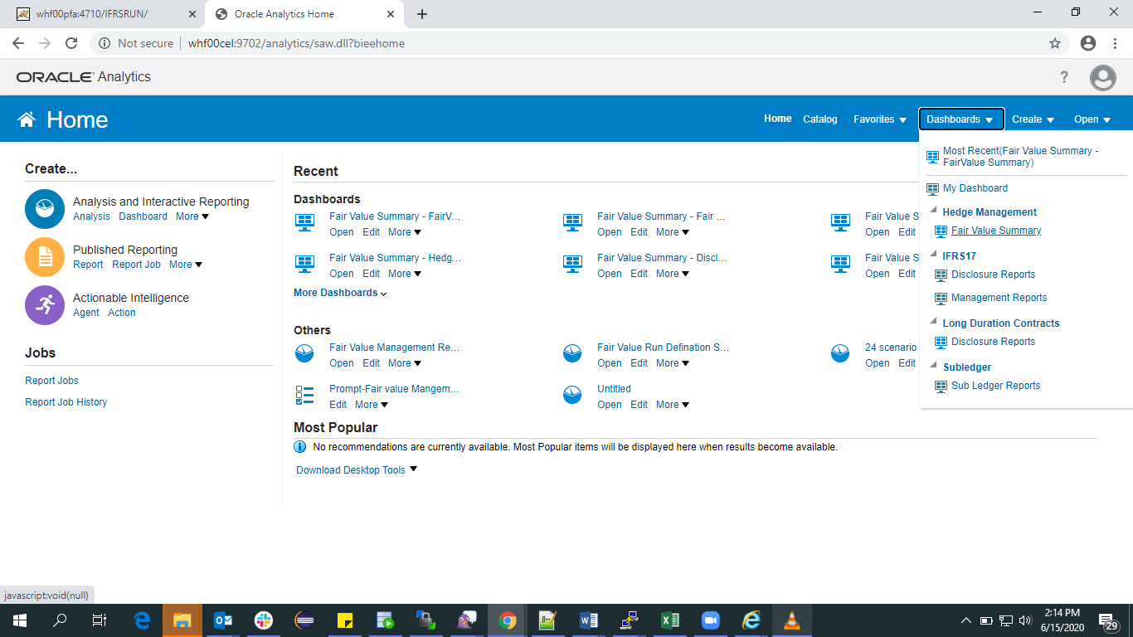Open a new browser tab with the plus button
Image resolution: width=1133 pixels, height=637 pixels.
click(x=422, y=14)
